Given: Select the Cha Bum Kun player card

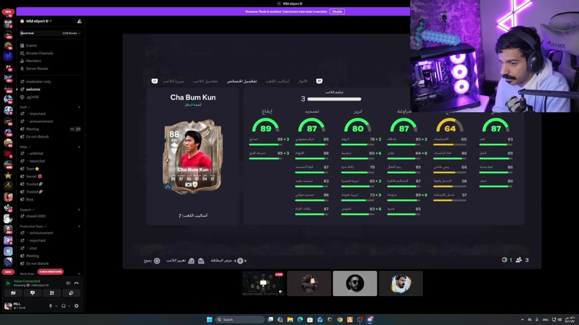Looking at the screenshot, I should click(x=193, y=157).
